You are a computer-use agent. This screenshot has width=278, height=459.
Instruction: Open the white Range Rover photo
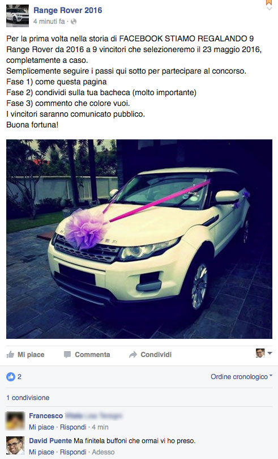pos(139,239)
